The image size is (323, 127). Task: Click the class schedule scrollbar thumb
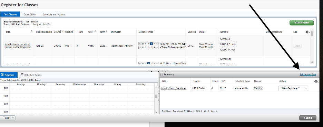[156, 96]
